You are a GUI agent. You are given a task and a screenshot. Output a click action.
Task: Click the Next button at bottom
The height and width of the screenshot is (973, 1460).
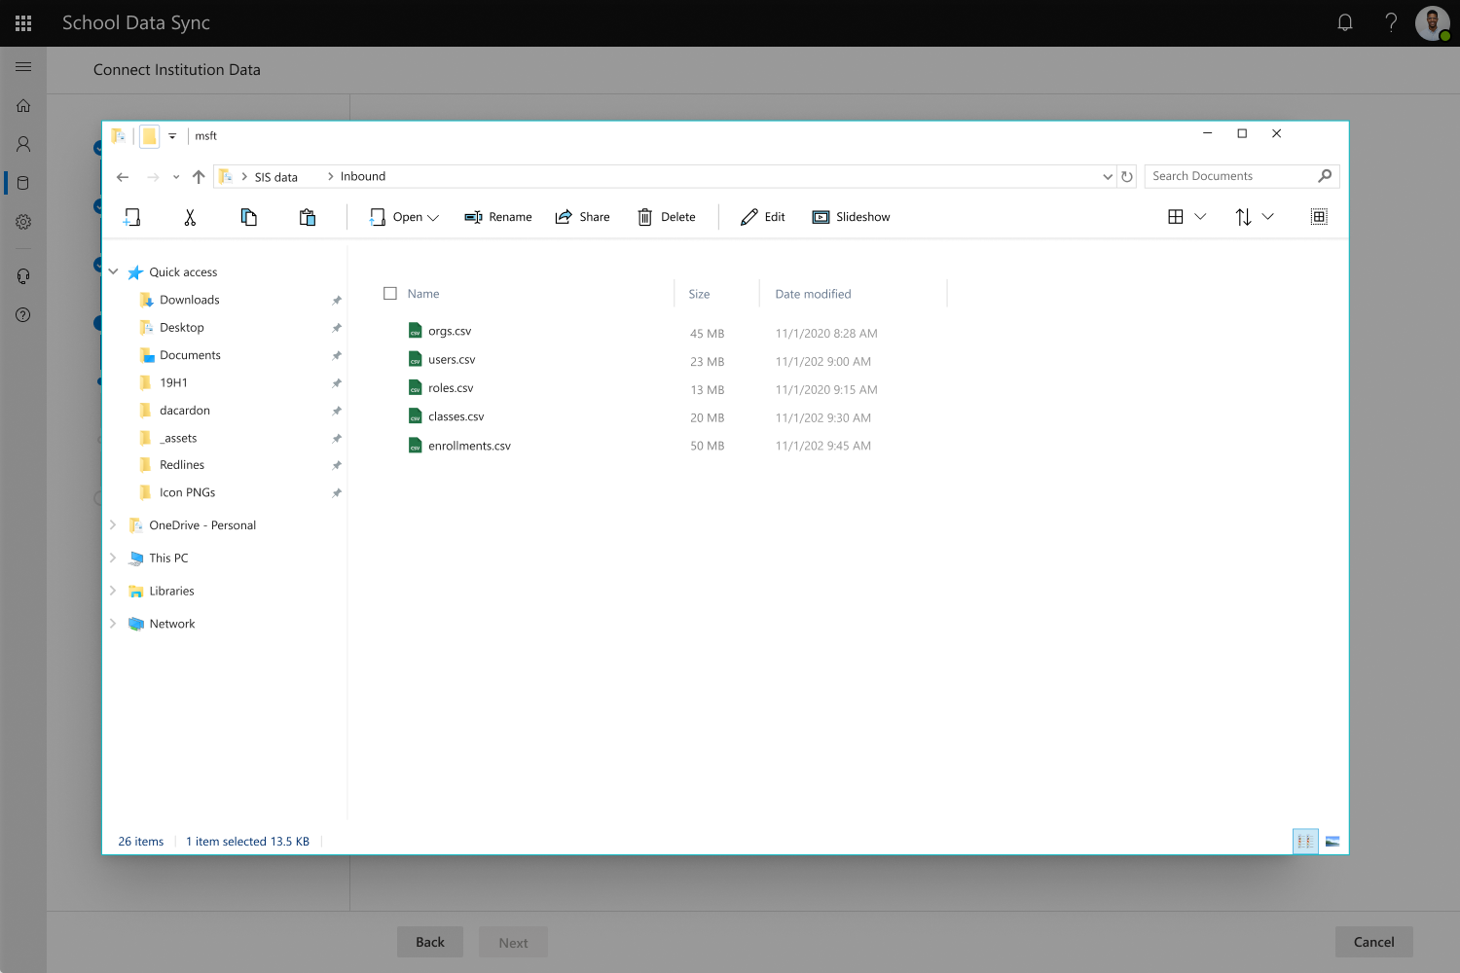pos(514,942)
